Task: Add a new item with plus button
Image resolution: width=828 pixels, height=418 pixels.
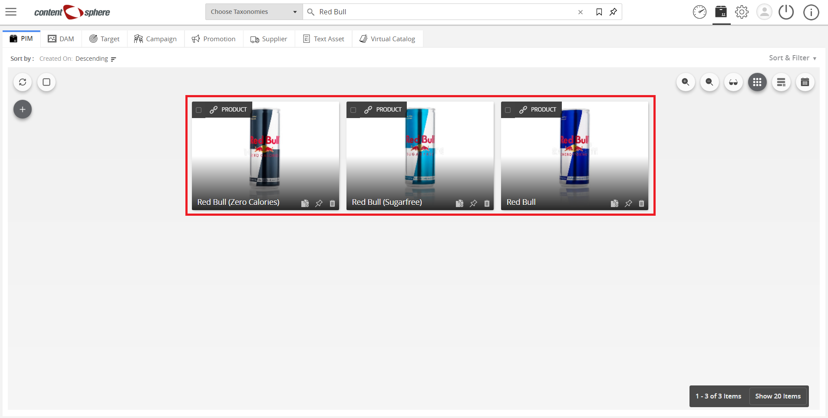Action: [x=23, y=109]
